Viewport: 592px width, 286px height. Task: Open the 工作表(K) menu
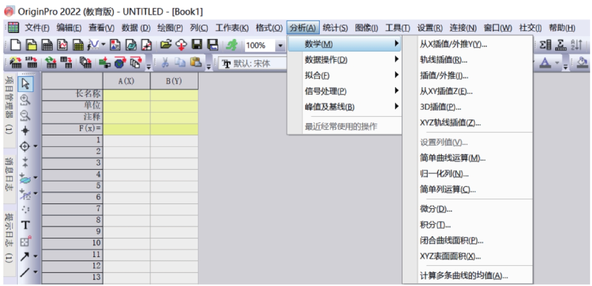click(x=232, y=28)
